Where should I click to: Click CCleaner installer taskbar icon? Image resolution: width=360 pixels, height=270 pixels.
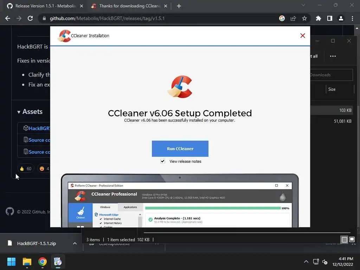point(58,262)
